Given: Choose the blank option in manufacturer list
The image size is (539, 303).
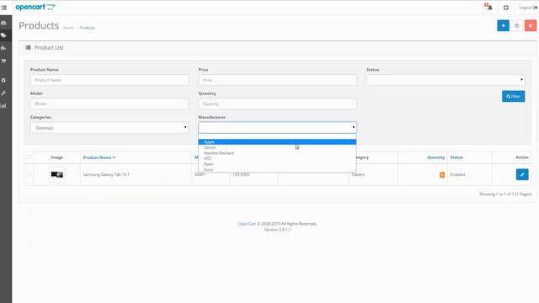Looking at the screenshot, I should click(x=277, y=136).
